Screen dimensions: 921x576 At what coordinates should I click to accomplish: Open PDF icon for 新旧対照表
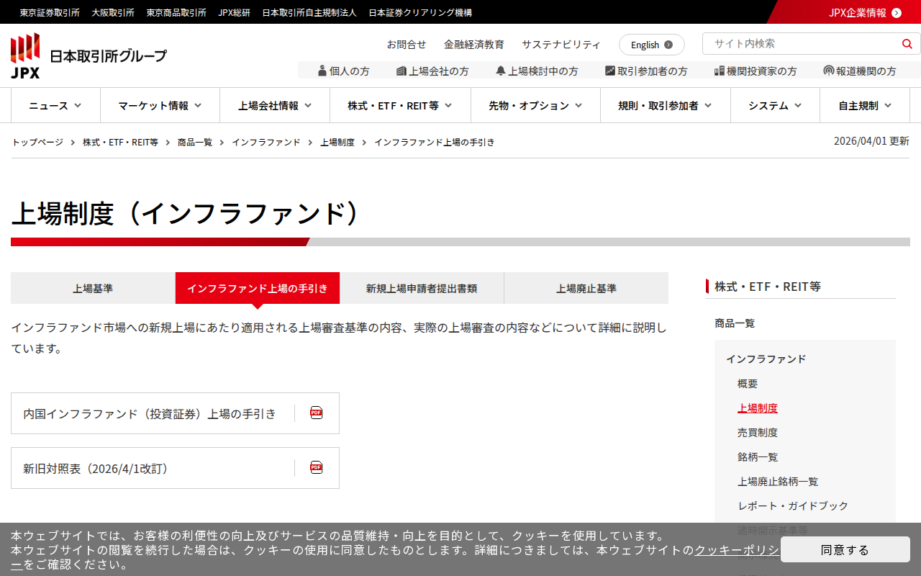coord(317,468)
